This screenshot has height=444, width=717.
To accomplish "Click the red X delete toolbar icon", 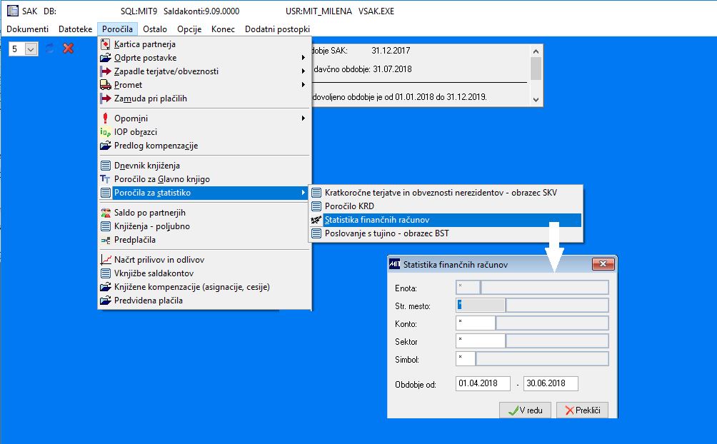I will click(68, 49).
